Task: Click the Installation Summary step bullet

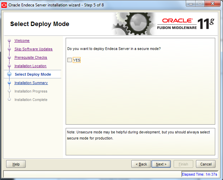Action: (9, 83)
